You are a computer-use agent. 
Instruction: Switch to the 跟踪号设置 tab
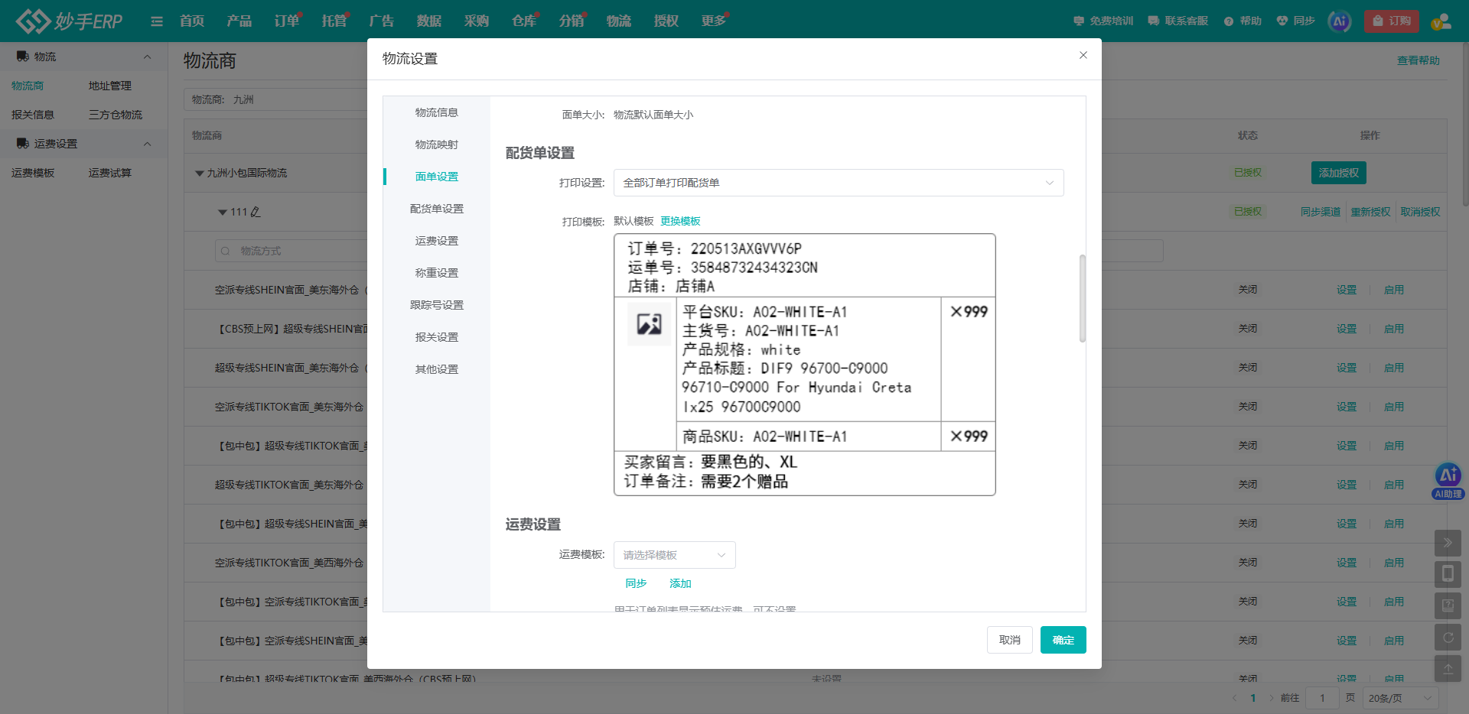(x=437, y=305)
